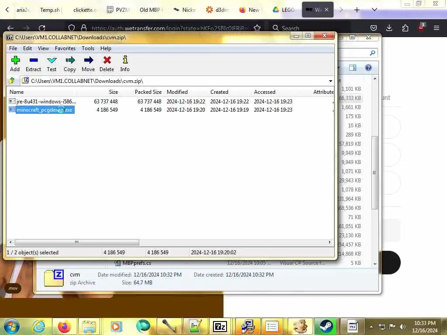Extract files with the Extract toolbar icon
This screenshot has width=447, height=335.
33,64
